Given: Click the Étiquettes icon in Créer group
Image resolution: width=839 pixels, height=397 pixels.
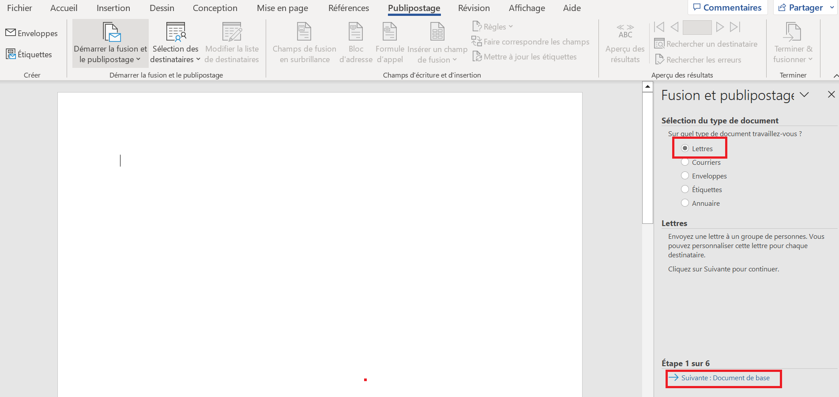Looking at the screenshot, I should (x=11, y=54).
